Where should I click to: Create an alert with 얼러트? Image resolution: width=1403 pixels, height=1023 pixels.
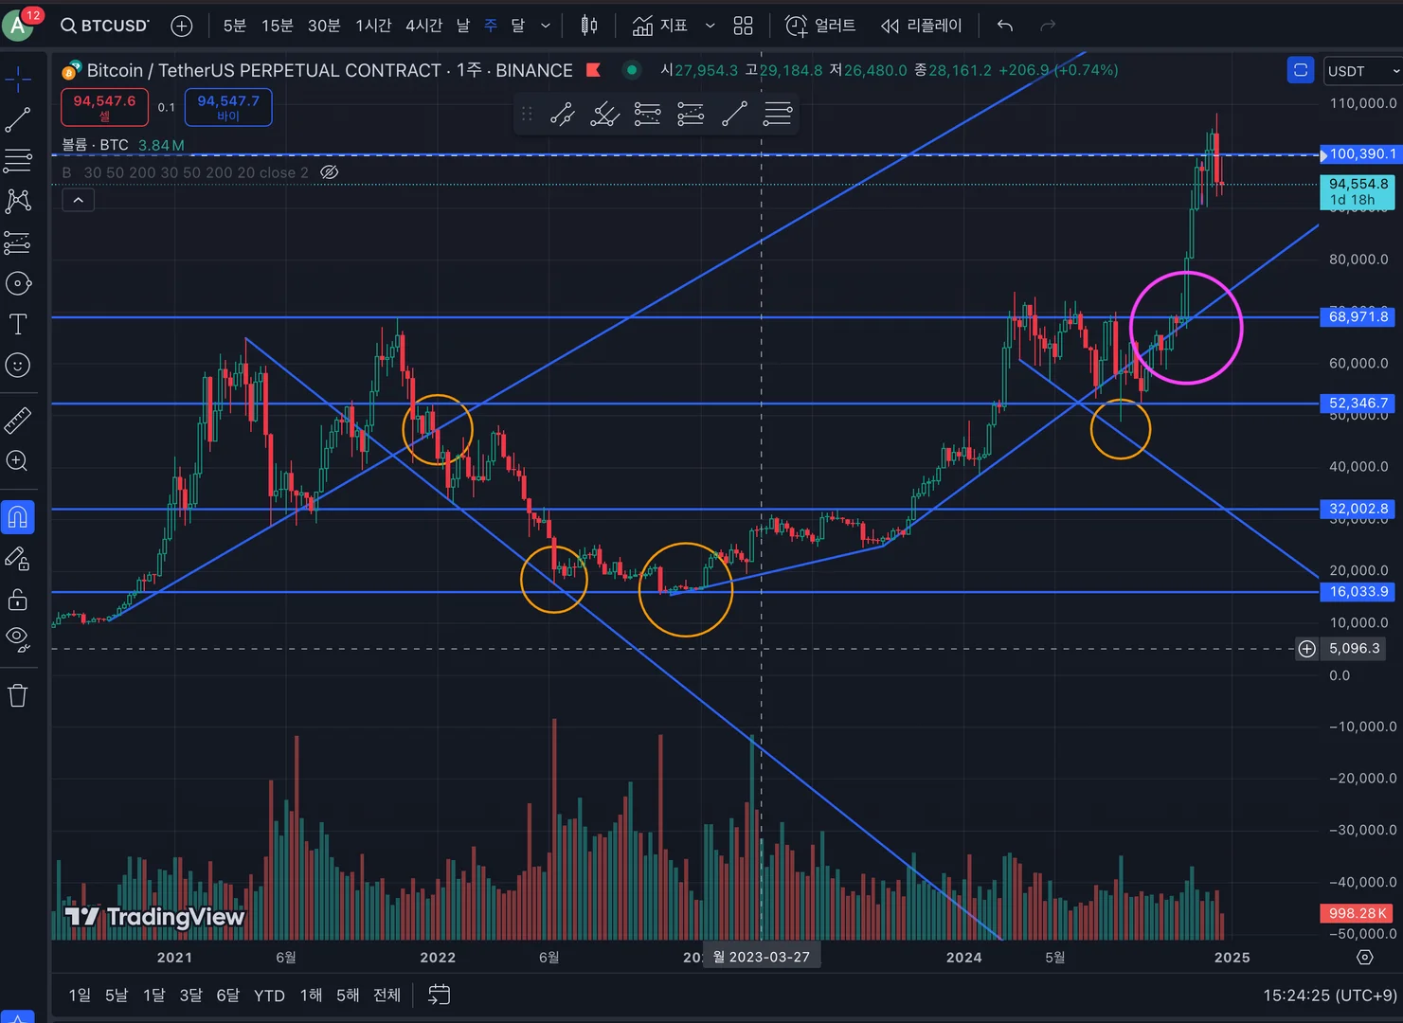click(820, 26)
